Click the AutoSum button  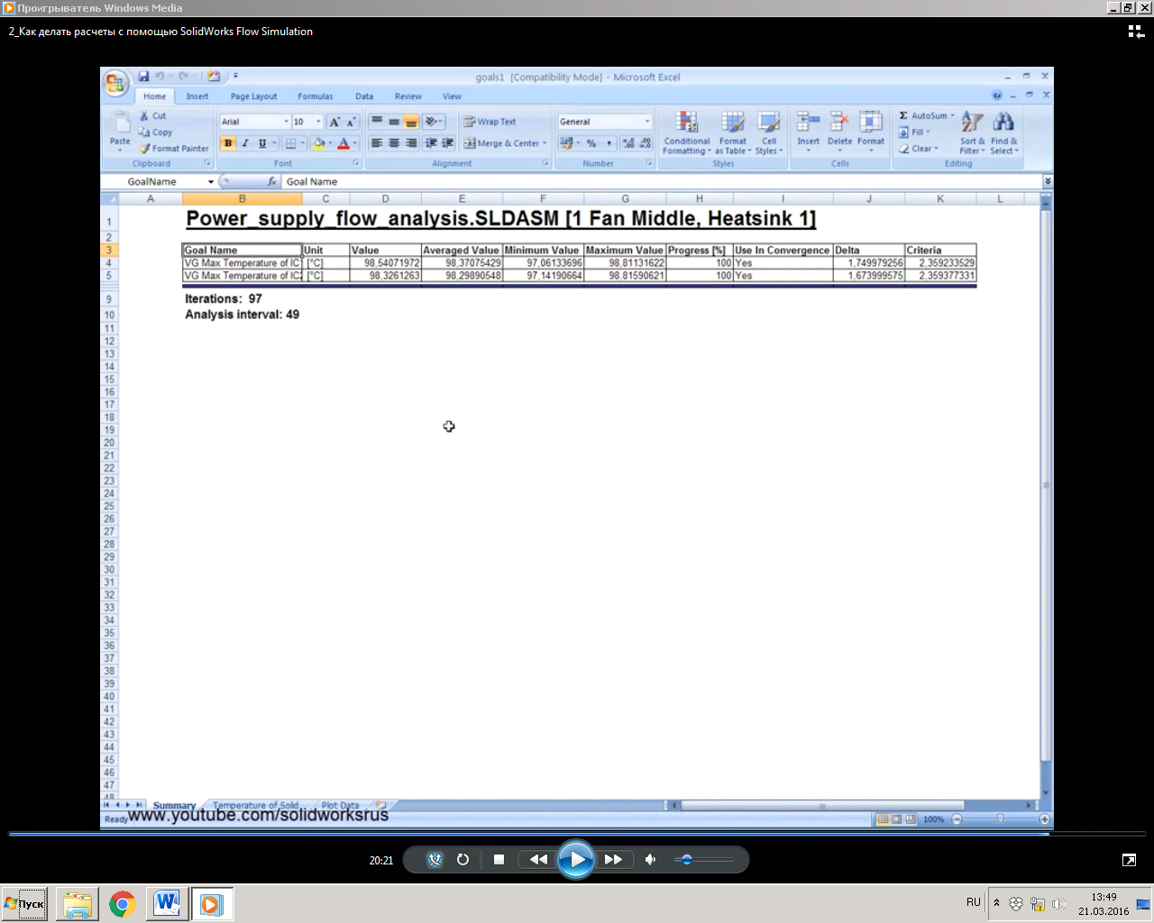click(x=926, y=115)
